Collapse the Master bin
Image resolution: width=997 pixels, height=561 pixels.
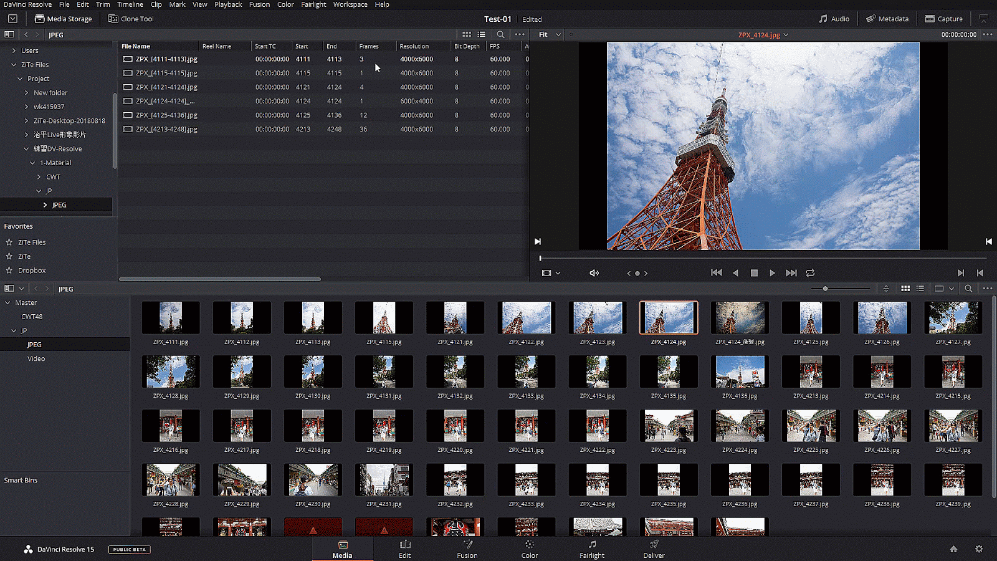pos(7,303)
